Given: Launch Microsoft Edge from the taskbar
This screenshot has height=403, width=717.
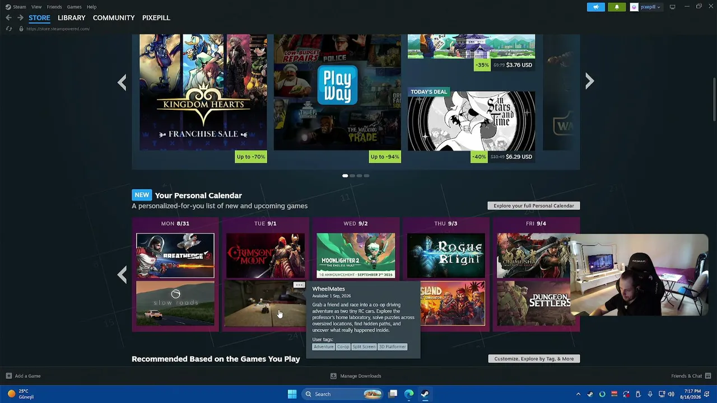Looking at the screenshot, I should (x=409, y=394).
